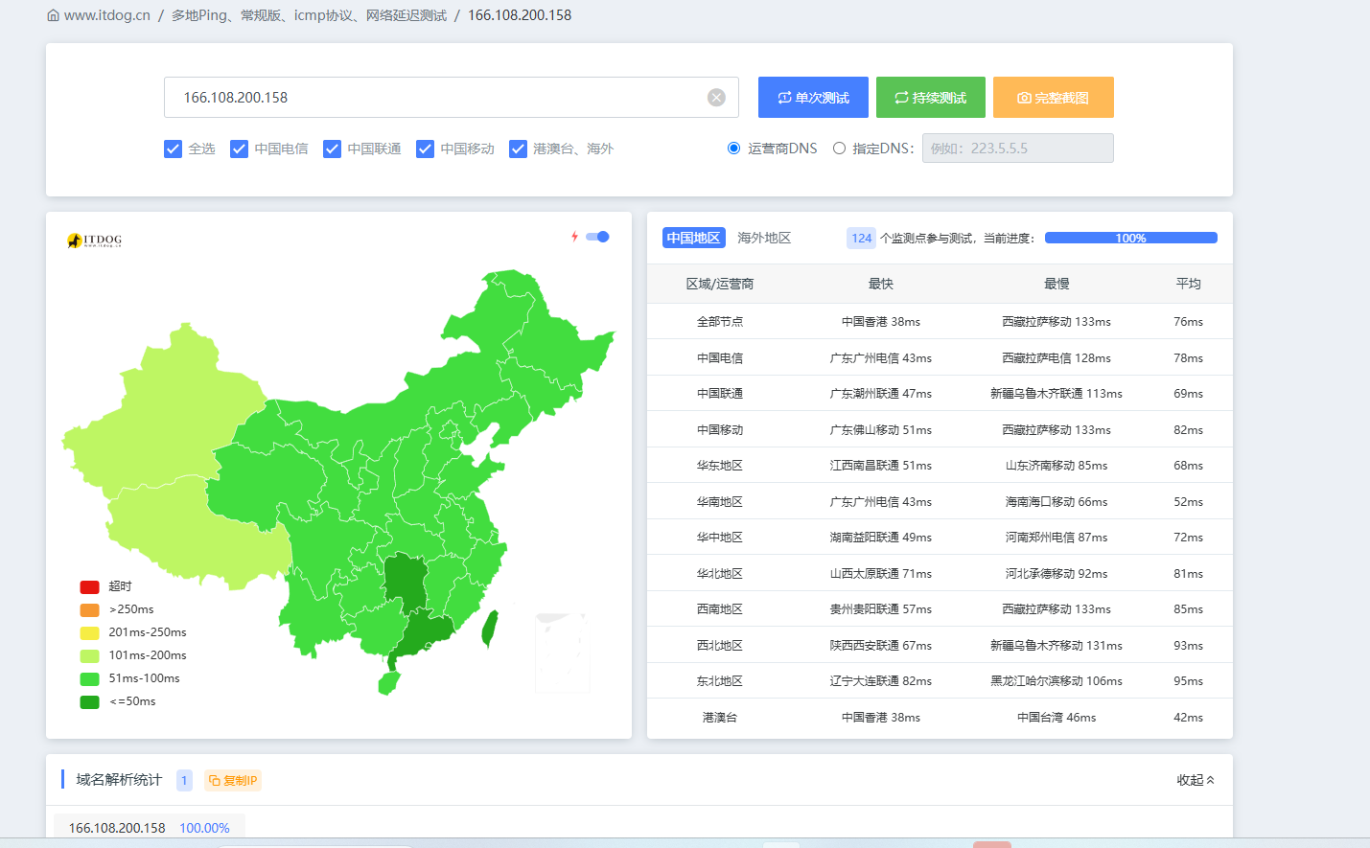Click the ITDOG logo on map
Image resolution: width=1370 pixels, height=848 pixels.
coord(95,240)
